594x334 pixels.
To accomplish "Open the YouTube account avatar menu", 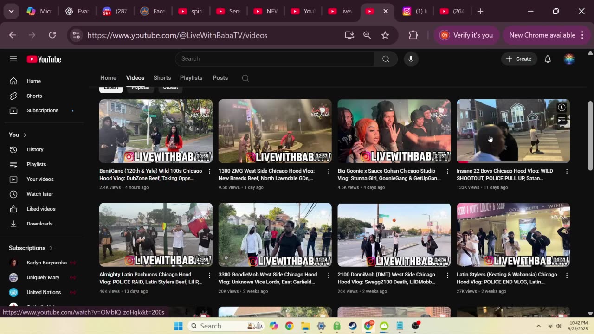I will [569, 59].
